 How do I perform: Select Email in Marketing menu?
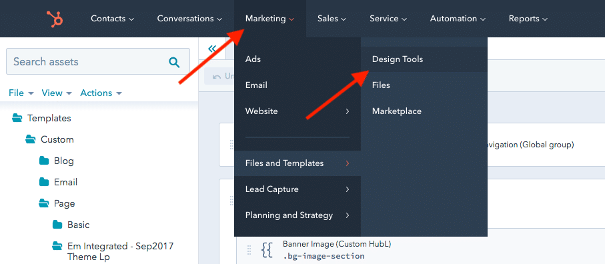coord(297,85)
